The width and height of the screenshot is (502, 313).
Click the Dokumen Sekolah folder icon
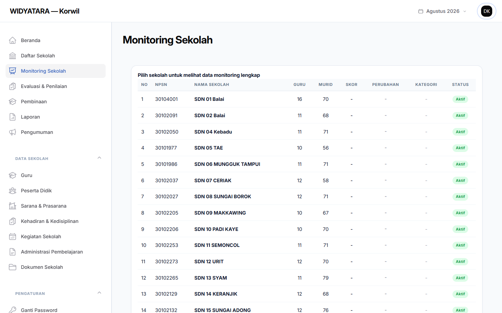click(x=13, y=267)
